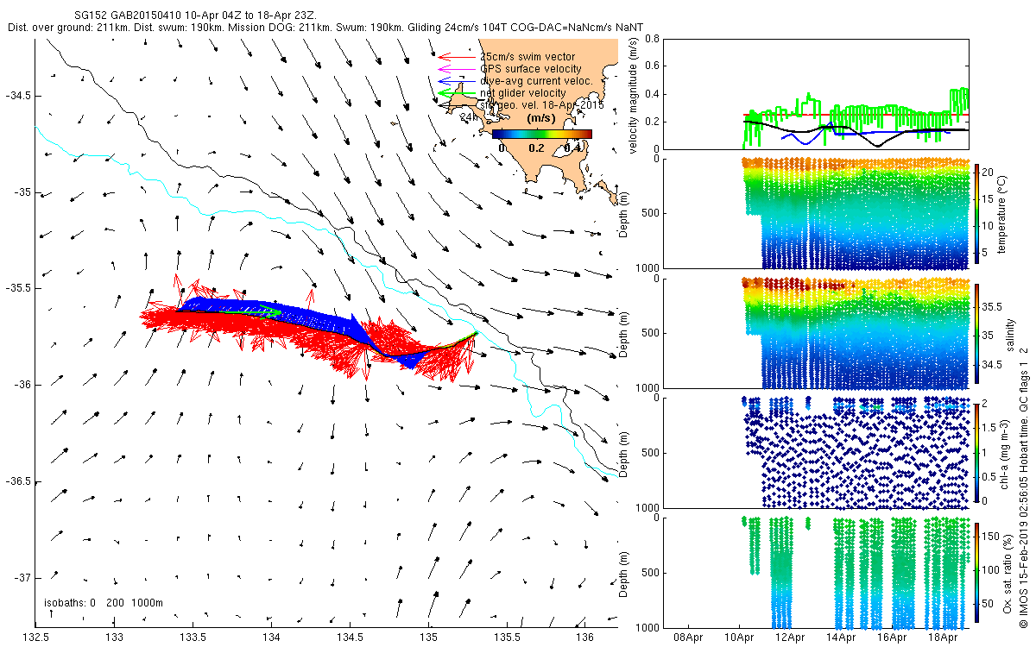Click the green arrow icon in legend
The image size is (1036, 647).
(x=456, y=93)
